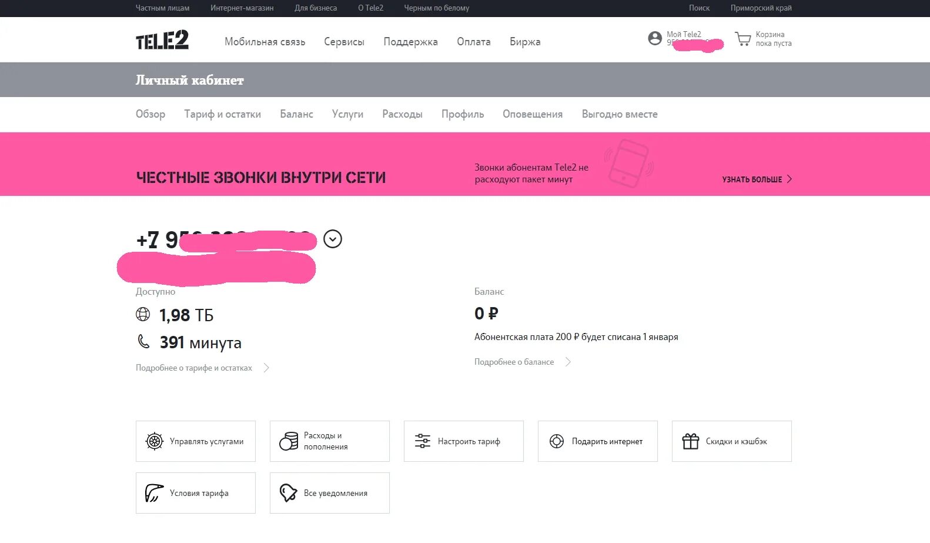Click Абонентская плата 200 ₽ notice text
This screenshot has width=930, height=543.
(x=576, y=337)
